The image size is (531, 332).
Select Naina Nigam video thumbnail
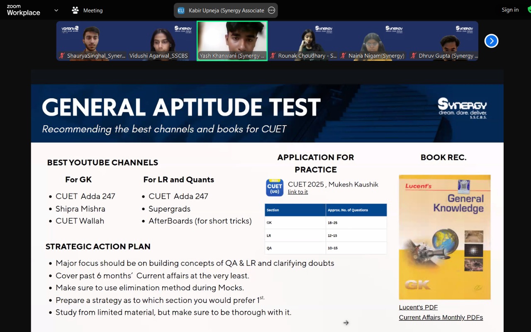[373, 41]
